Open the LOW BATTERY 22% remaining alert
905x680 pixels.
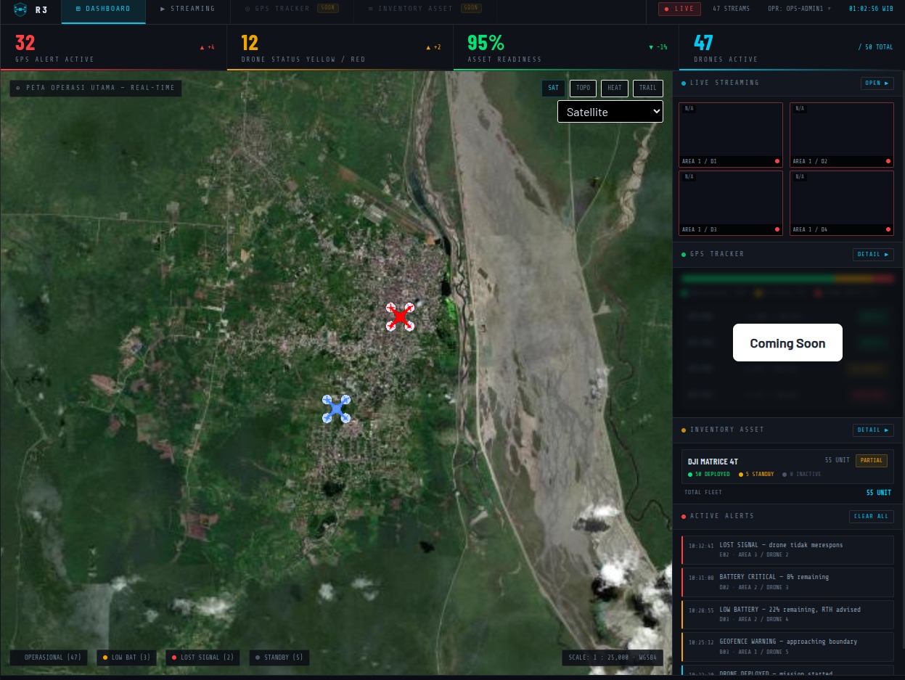point(787,615)
